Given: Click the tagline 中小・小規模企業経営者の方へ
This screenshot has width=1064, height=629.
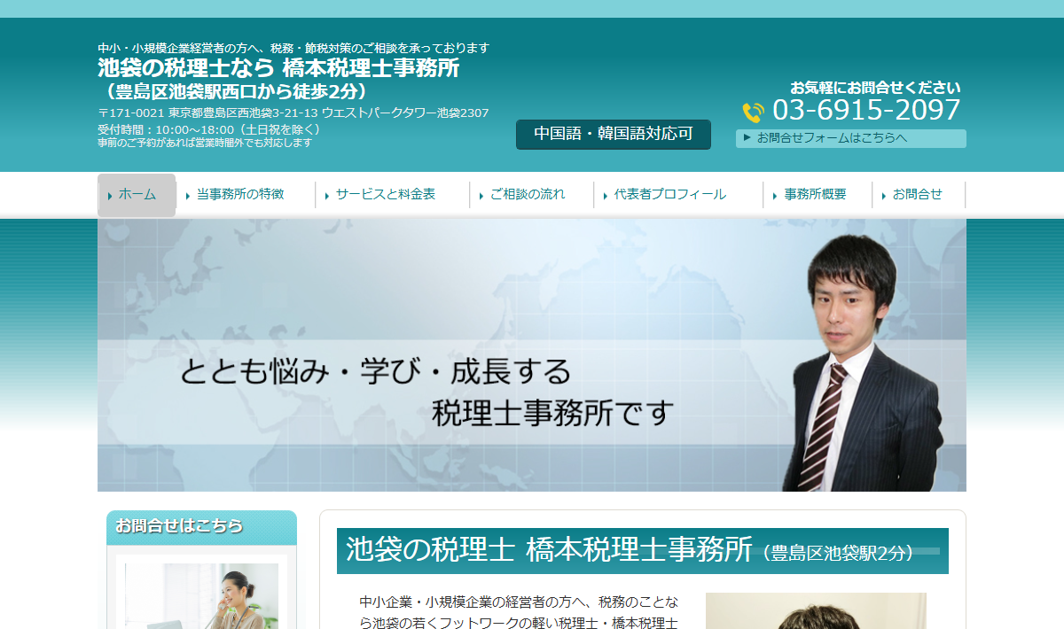Looking at the screenshot, I should point(293,48).
